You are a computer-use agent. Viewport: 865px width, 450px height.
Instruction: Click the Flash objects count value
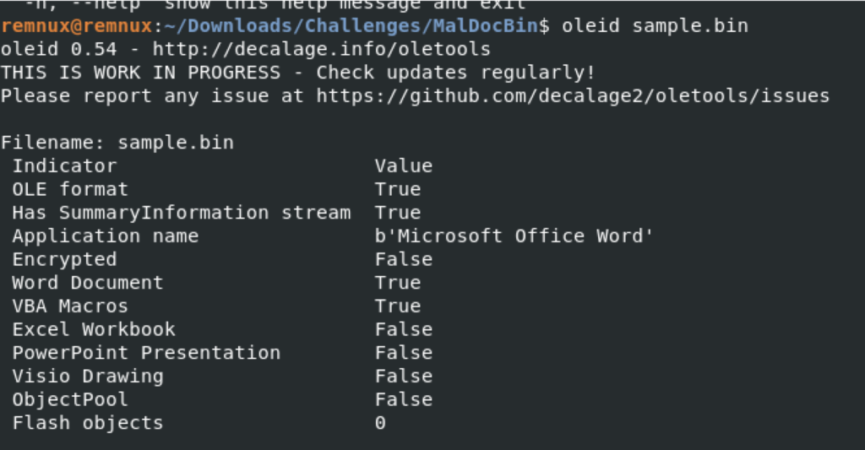tap(380, 423)
